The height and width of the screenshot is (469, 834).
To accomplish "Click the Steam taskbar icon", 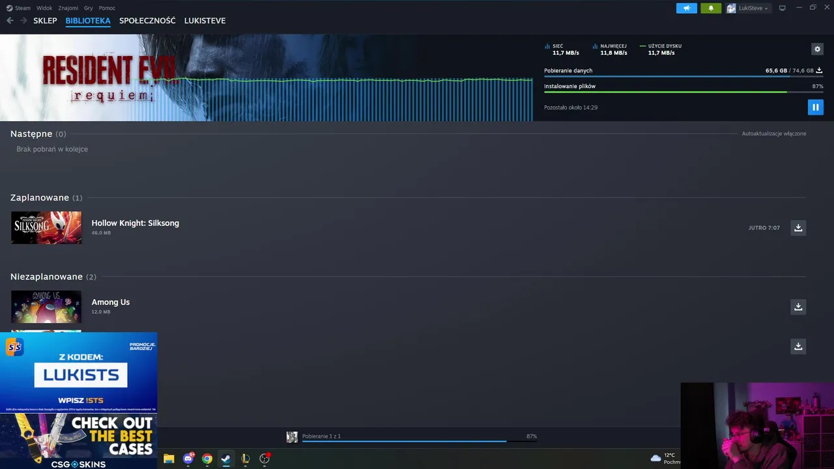I will (225, 459).
